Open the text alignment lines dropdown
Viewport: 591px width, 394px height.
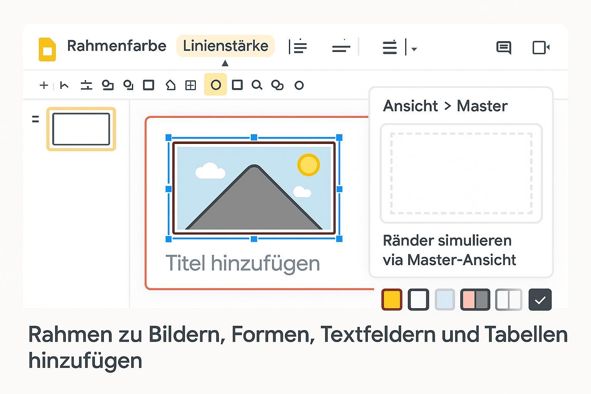click(x=298, y=47)
